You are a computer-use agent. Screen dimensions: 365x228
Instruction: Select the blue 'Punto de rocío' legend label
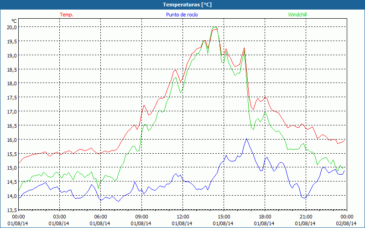click(182, 15)
